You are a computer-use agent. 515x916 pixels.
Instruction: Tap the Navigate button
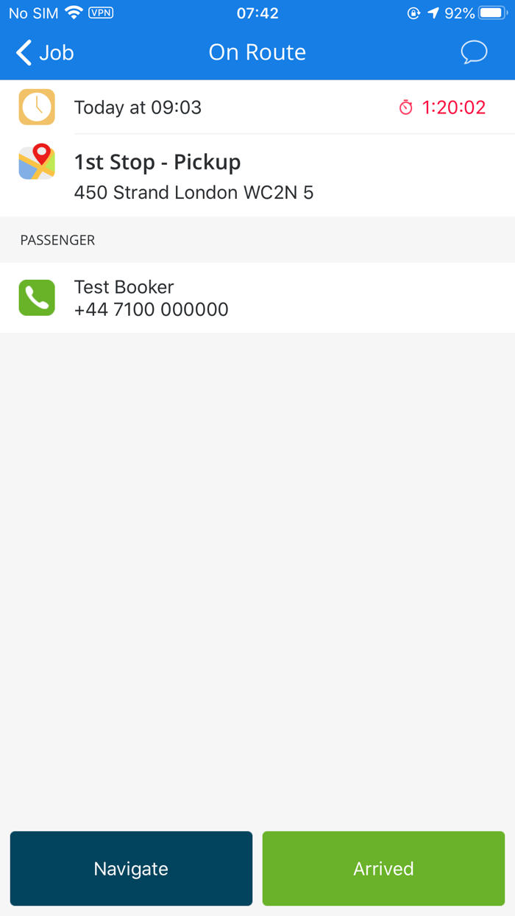click(131, 868)
